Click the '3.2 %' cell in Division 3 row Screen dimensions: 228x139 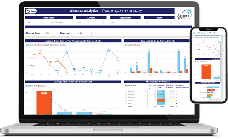[172, 98]
